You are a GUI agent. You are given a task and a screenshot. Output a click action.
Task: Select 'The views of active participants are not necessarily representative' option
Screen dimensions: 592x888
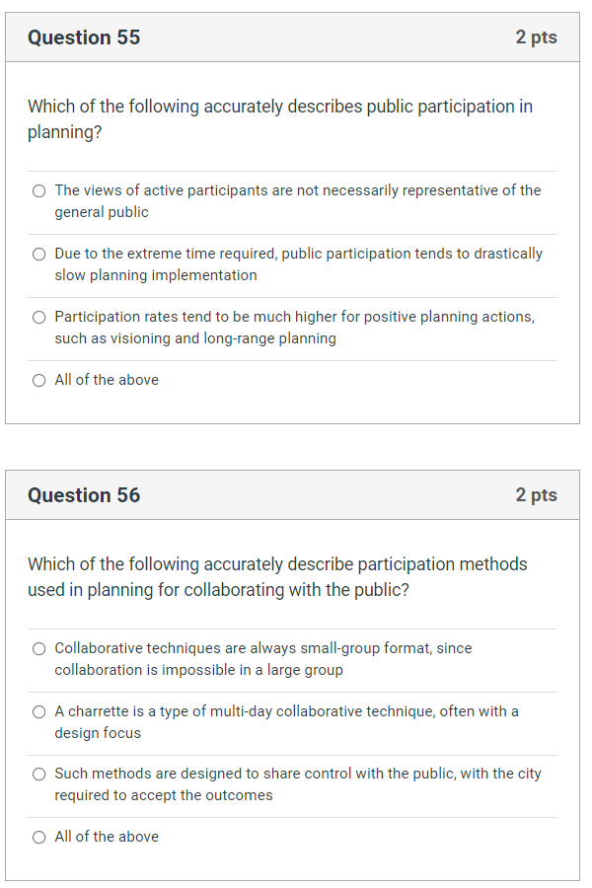(x=38, y=190)
